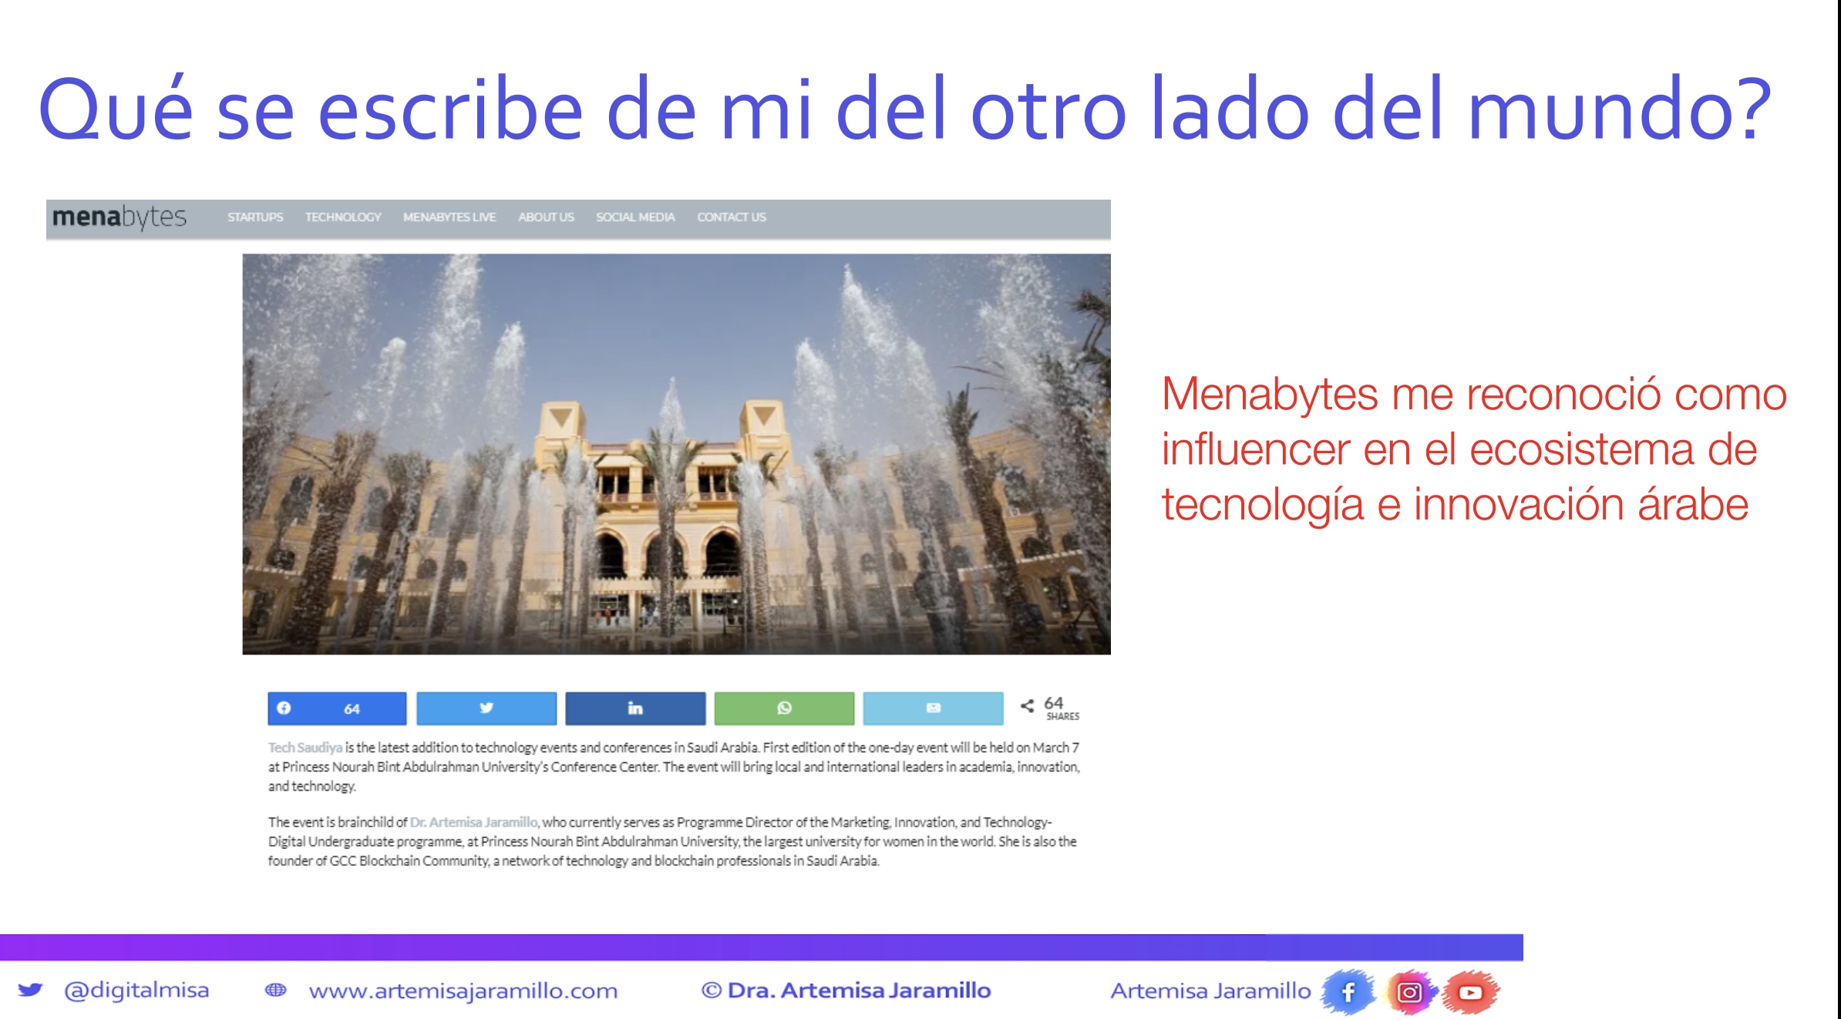Click the globe icon beside website URL

[x=275, y=990]
